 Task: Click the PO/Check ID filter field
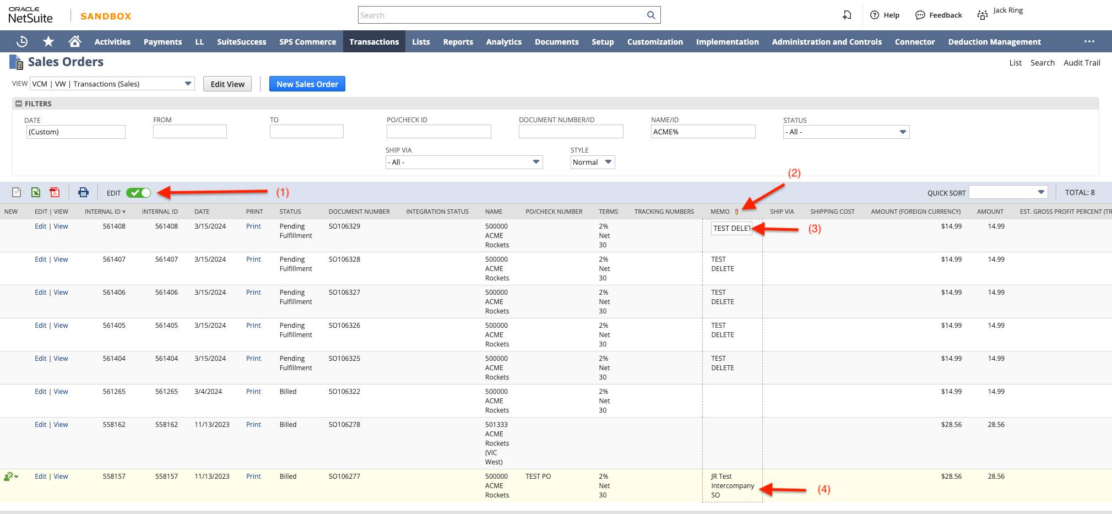pos(439,131)
